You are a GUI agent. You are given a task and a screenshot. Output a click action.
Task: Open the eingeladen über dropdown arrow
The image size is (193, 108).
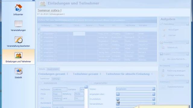[x=153, y=94]
